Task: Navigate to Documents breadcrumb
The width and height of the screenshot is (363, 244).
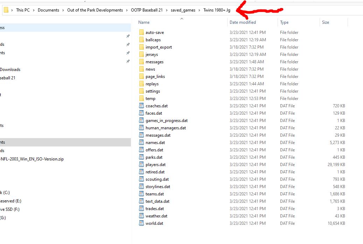Action: tap(48, 10)
